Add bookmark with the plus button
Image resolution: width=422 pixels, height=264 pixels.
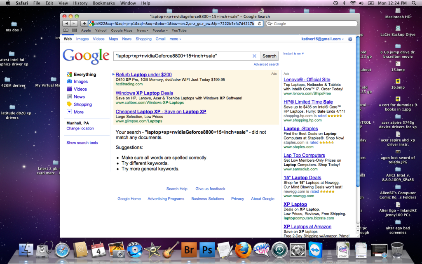[x=84, y=24]
